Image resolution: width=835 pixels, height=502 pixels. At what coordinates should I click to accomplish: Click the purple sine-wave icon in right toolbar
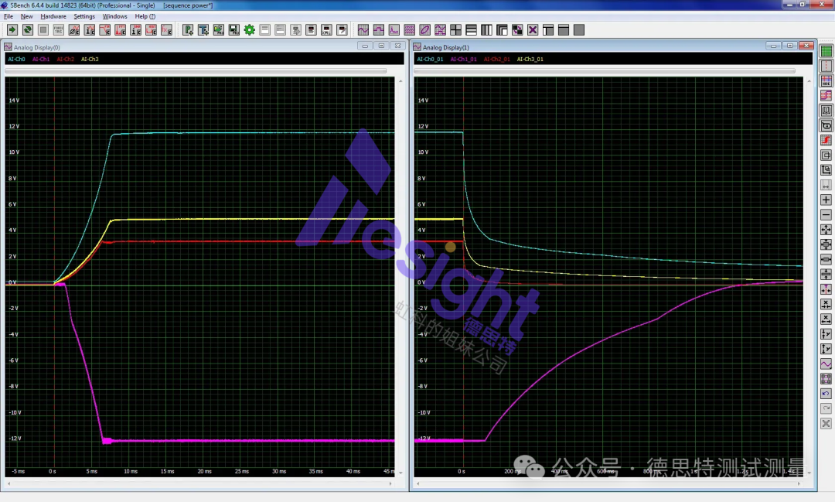tap(826, 364)
